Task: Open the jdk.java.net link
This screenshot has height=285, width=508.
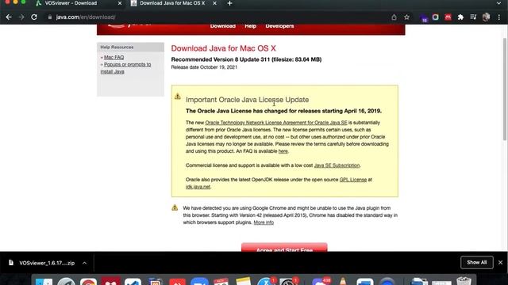Action: click(198, 187)
